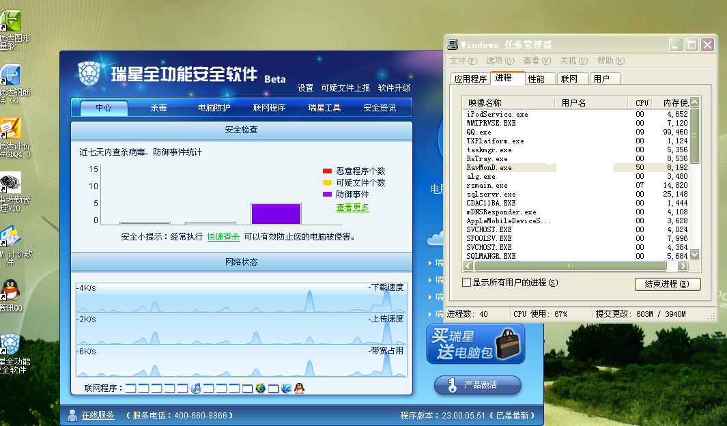Image resolution: width=727 pixels, height=426 pixels.
Task: Click the process list scroll up arrow
Action: [694, 102]
